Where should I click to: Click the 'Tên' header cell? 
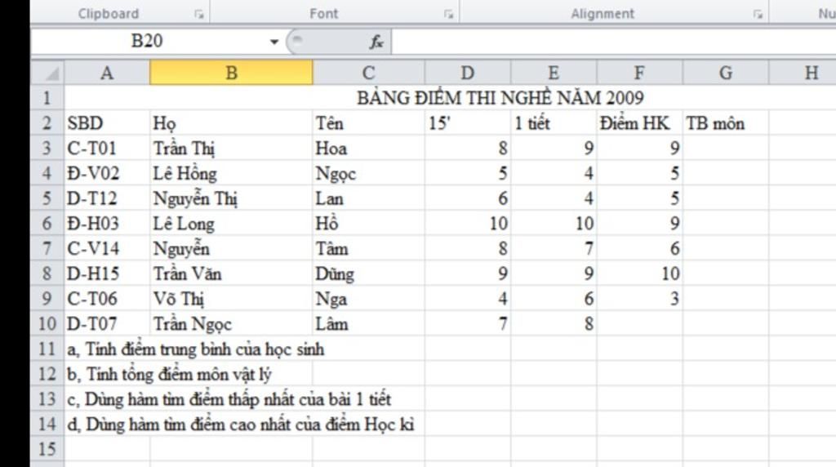tap(368, 123)
